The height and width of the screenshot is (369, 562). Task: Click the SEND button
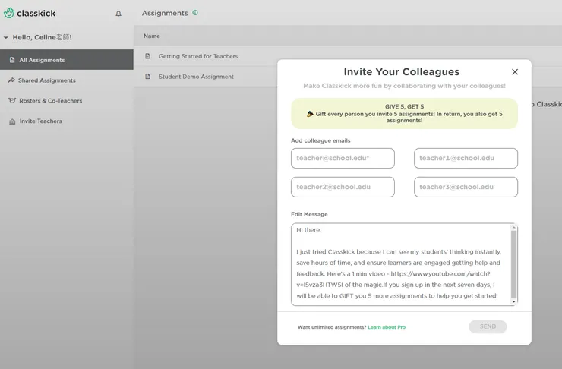click(488, 326)
